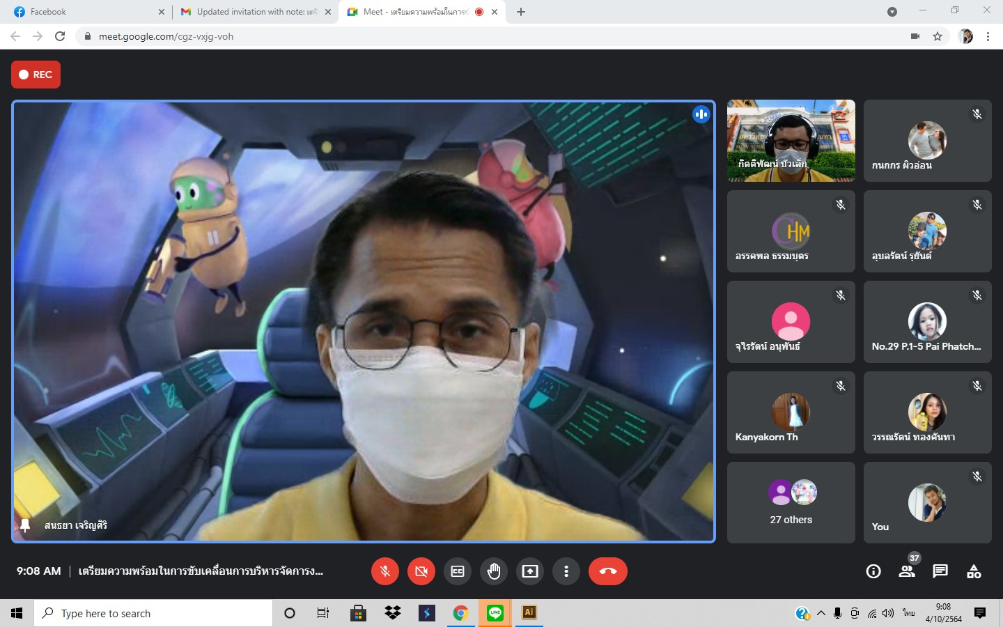The height and width of the screenshot is (627, 1003).
Task: Turn on the camera in Meet
Action: (421, 571)
